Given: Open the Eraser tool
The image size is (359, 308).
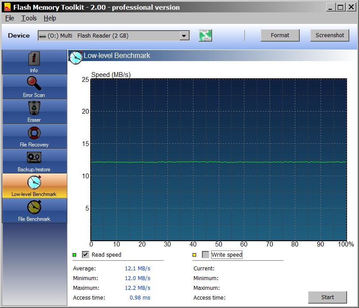Looking at the screenshot, I should [x=34, y=112].
